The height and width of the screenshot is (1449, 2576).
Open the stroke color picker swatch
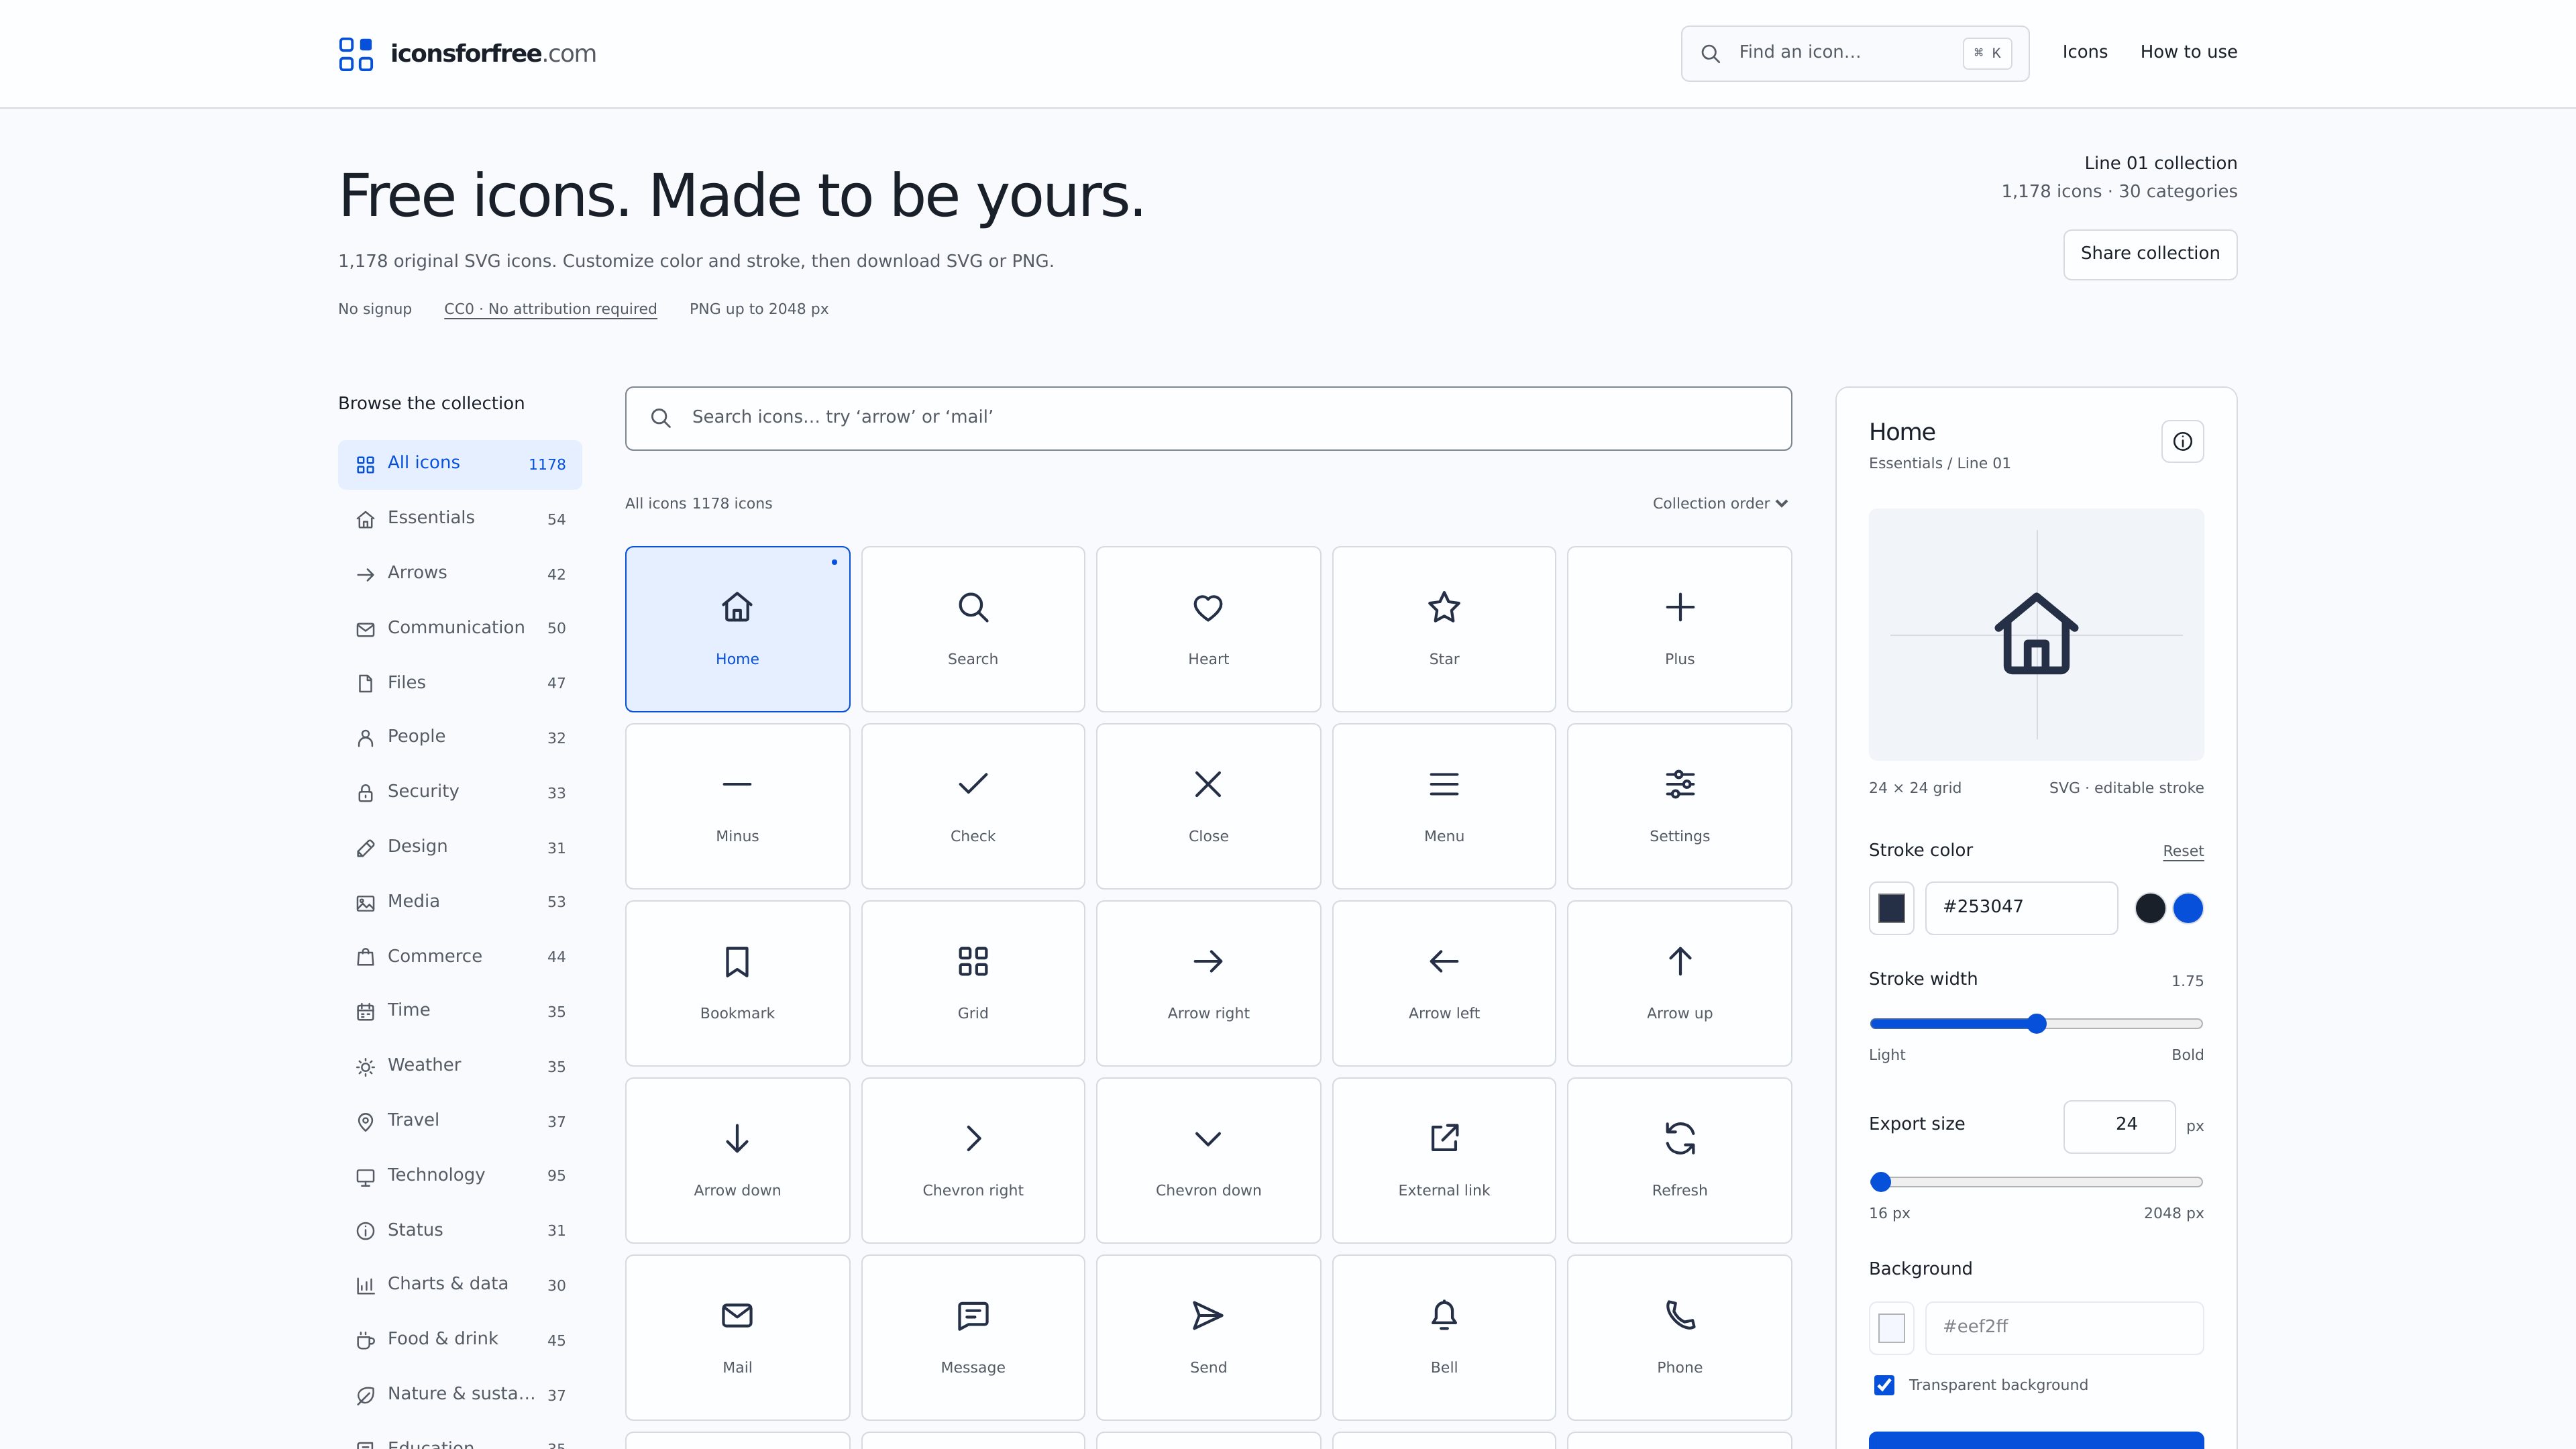coord(1891,908)
